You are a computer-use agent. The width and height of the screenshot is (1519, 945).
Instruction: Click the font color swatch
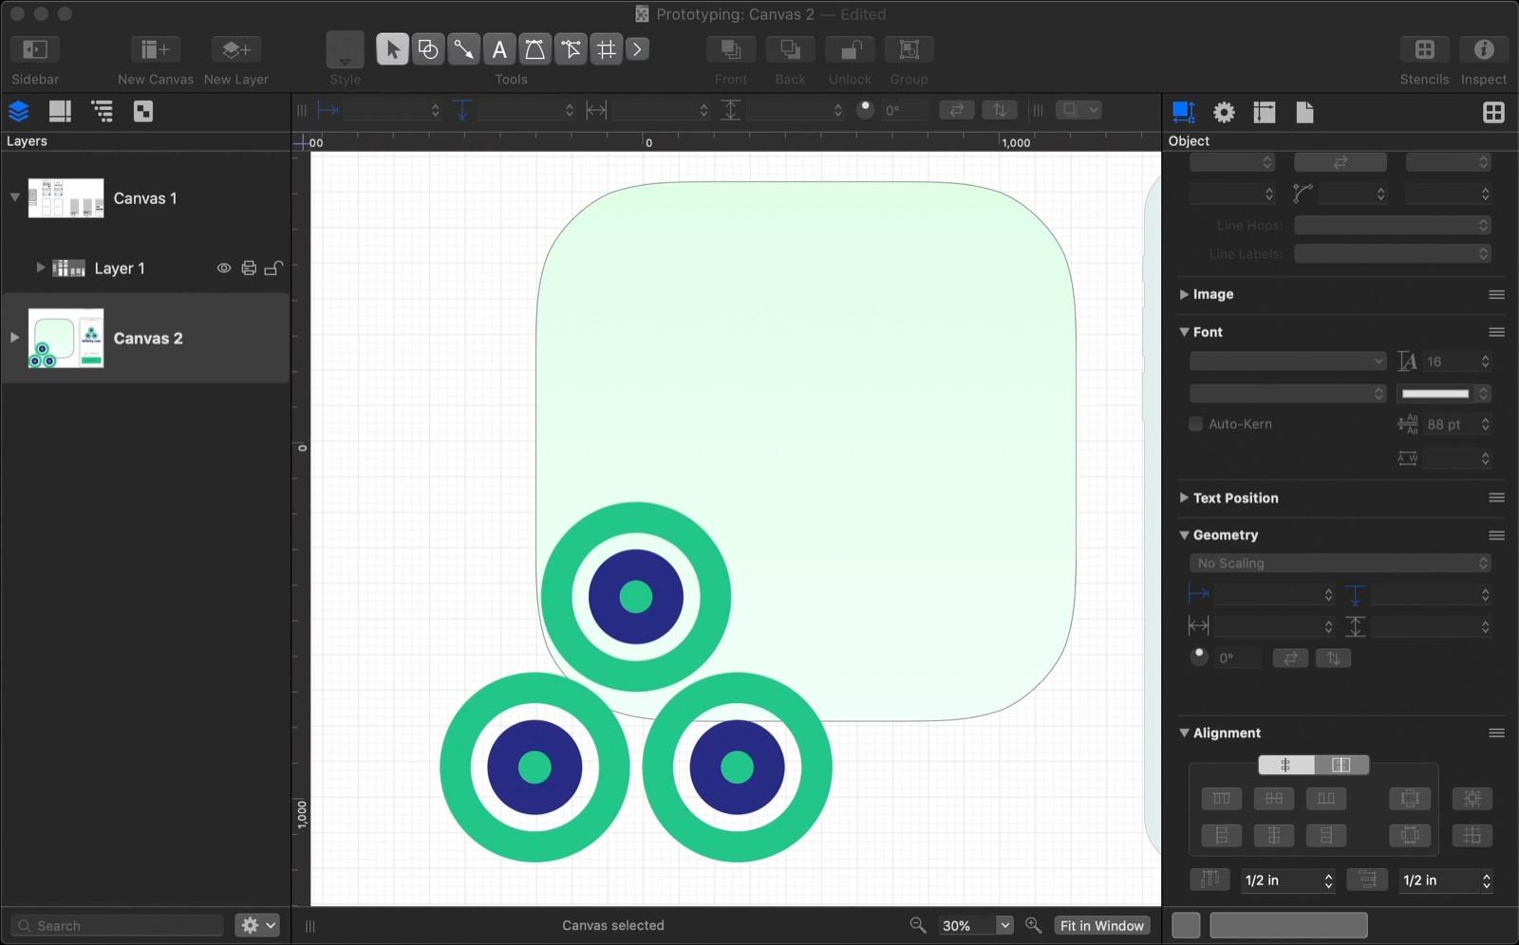1435,393
